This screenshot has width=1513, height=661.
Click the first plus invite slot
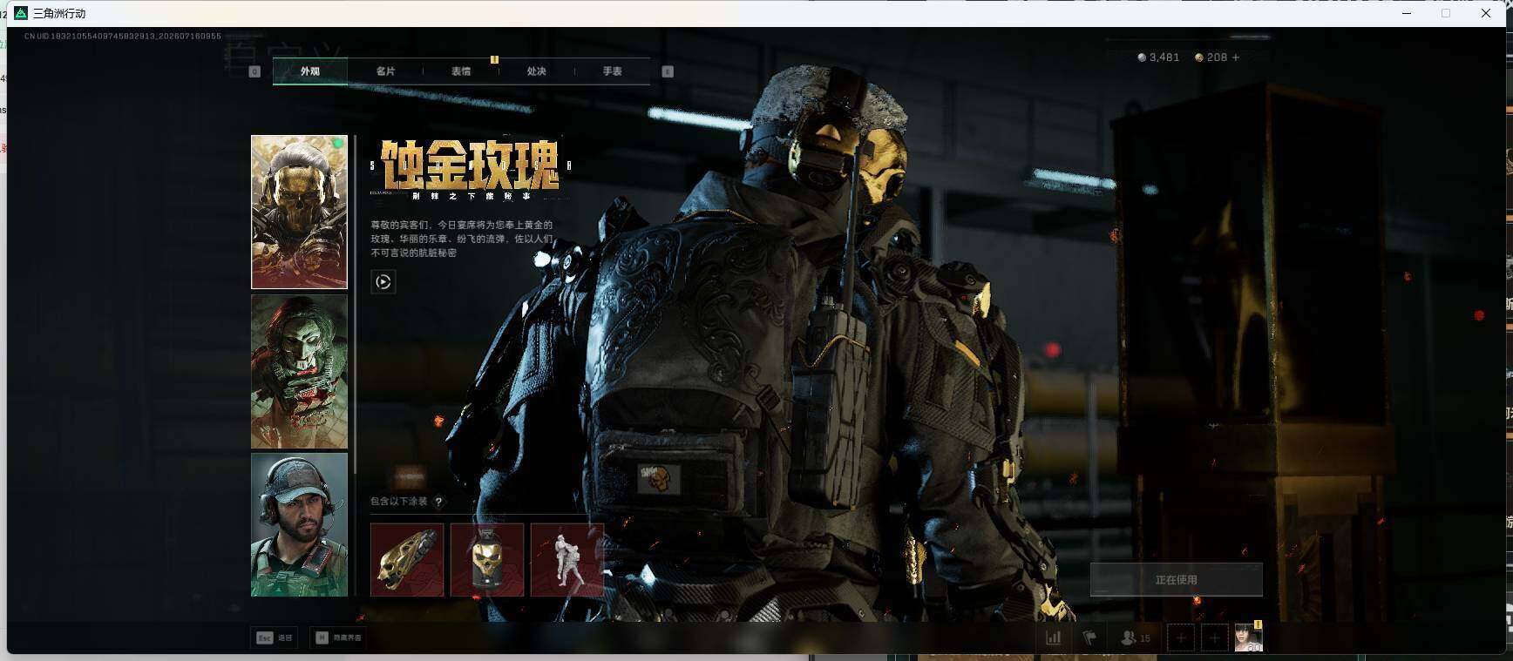1181,638
